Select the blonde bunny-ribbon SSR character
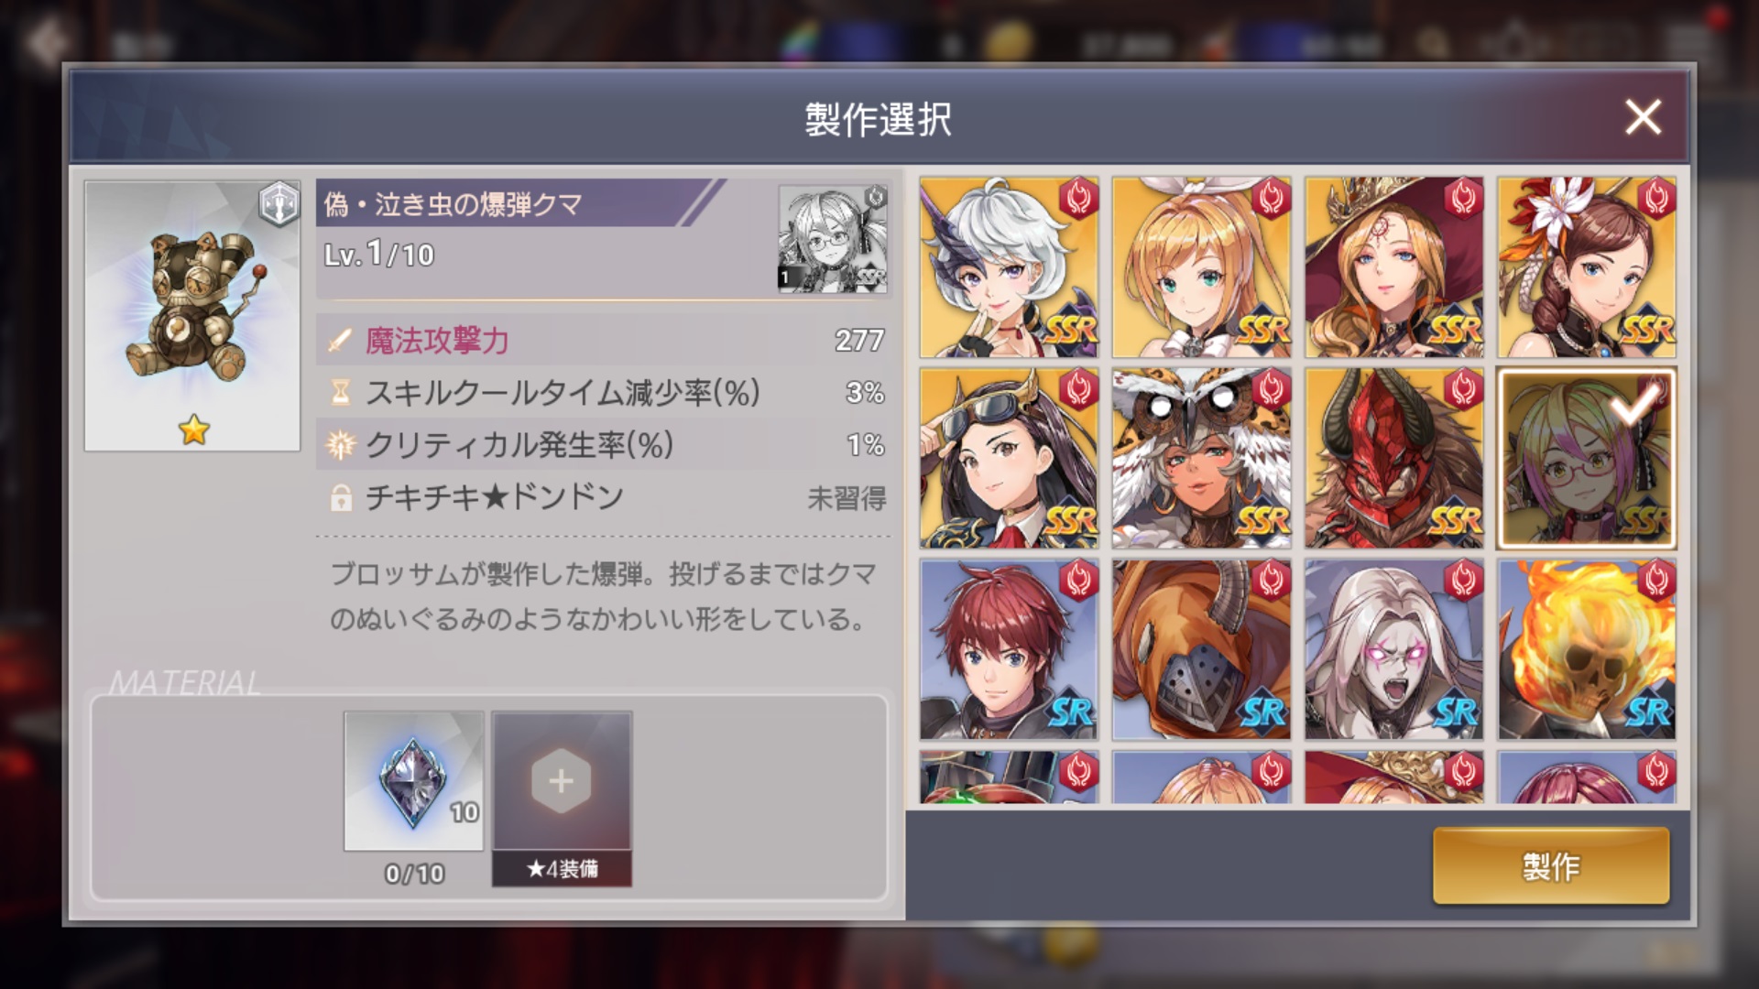Image resolution: width=1759 pixels, height=989 pixels. click(1201, 267)
